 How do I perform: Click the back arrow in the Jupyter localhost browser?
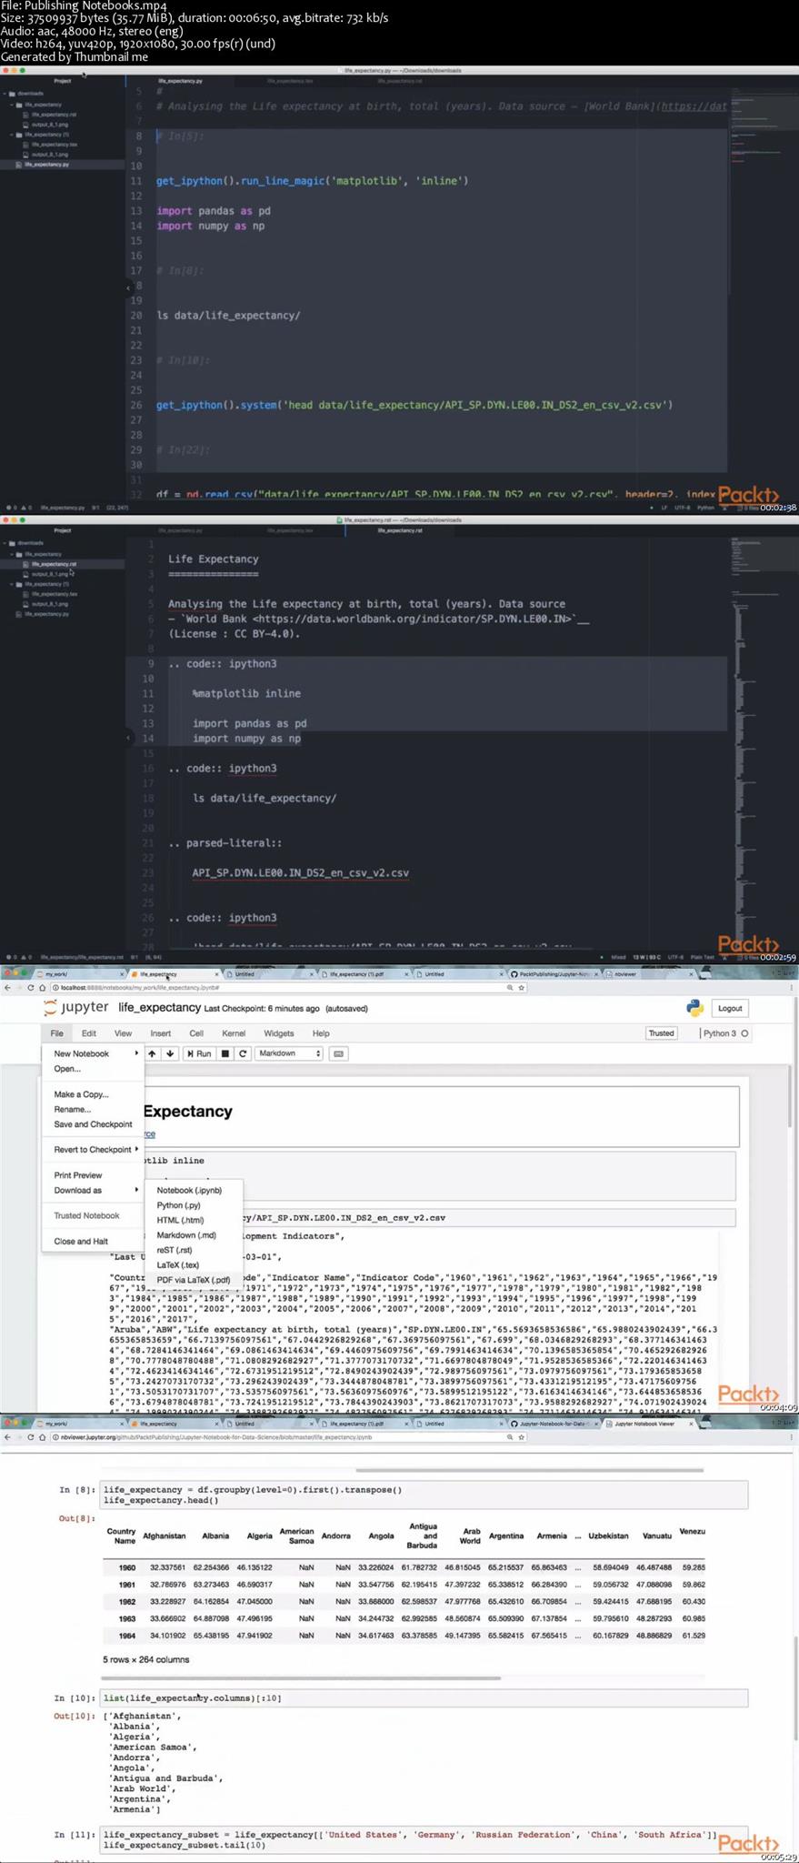pos(7,987)
